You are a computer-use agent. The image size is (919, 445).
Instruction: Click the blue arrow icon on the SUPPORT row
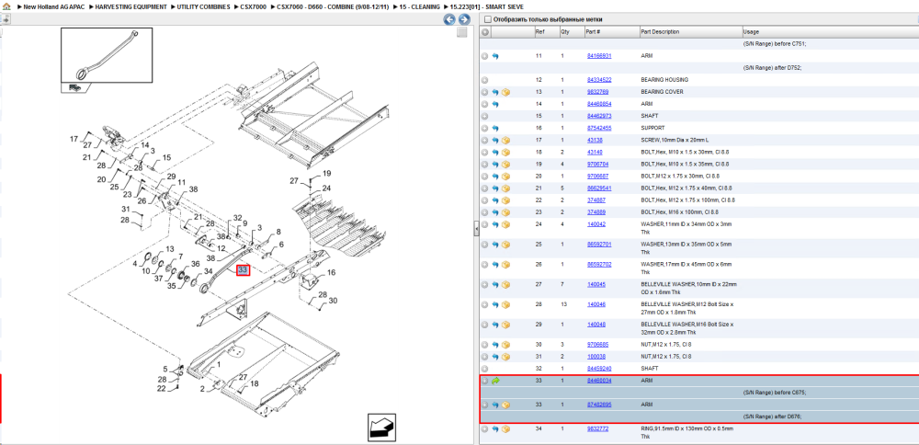[x=495, y=128]
